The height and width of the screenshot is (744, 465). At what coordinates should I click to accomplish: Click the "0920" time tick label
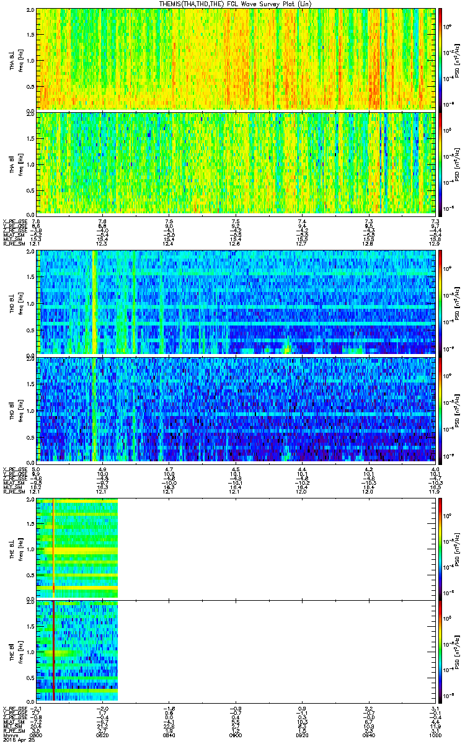(303, 734)
